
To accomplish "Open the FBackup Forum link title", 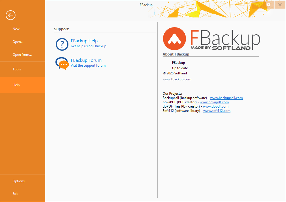I will click(x=86, y=60).
